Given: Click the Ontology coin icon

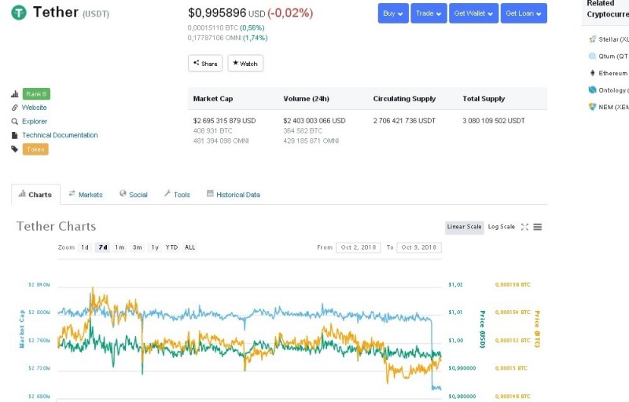Looking at the screenshot, I should coord(593,90).
